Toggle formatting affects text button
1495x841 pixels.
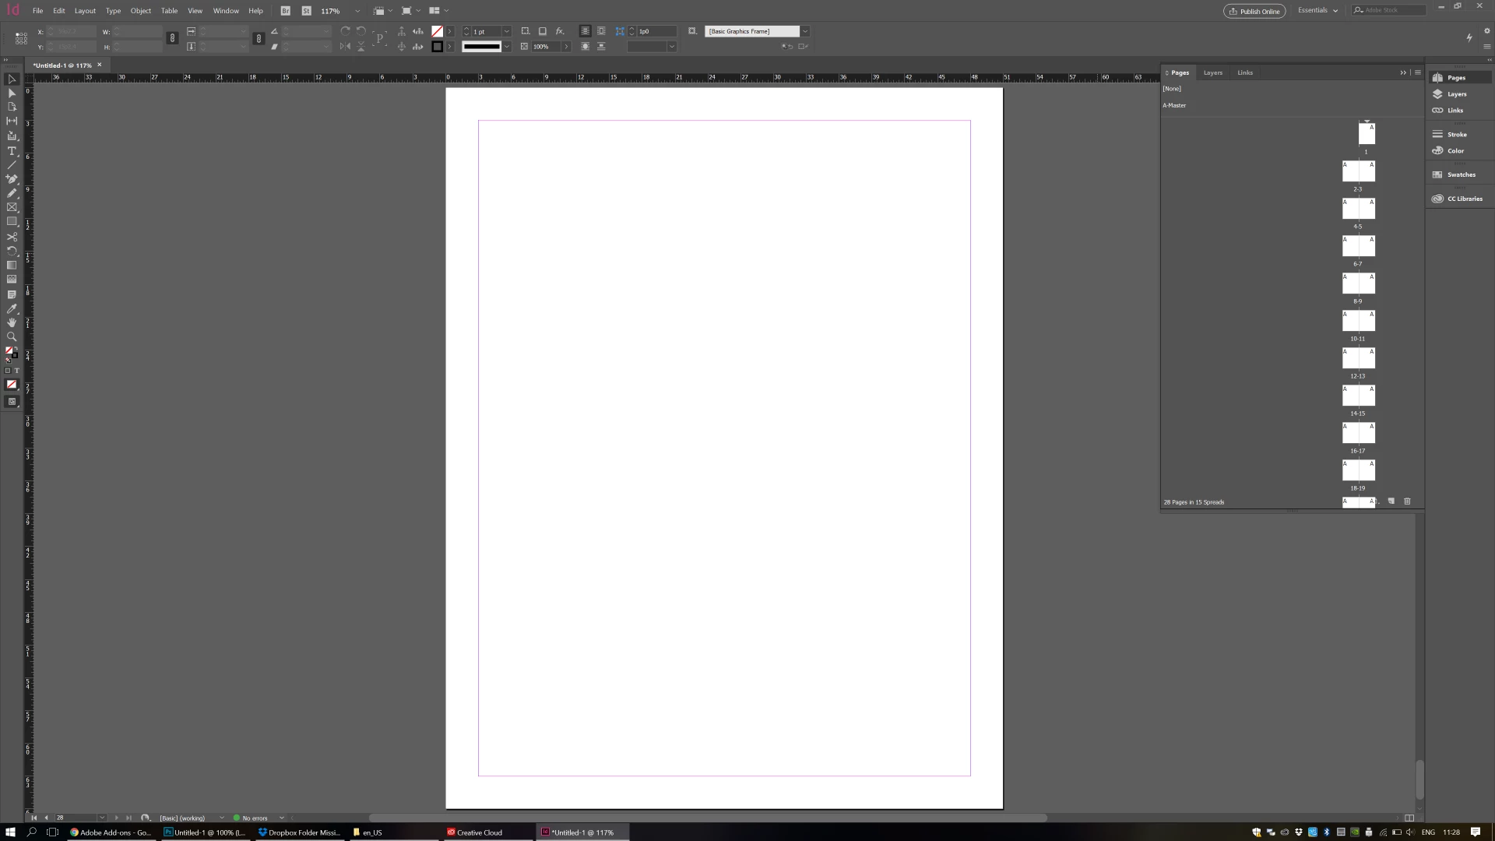(x=16, y=371)
